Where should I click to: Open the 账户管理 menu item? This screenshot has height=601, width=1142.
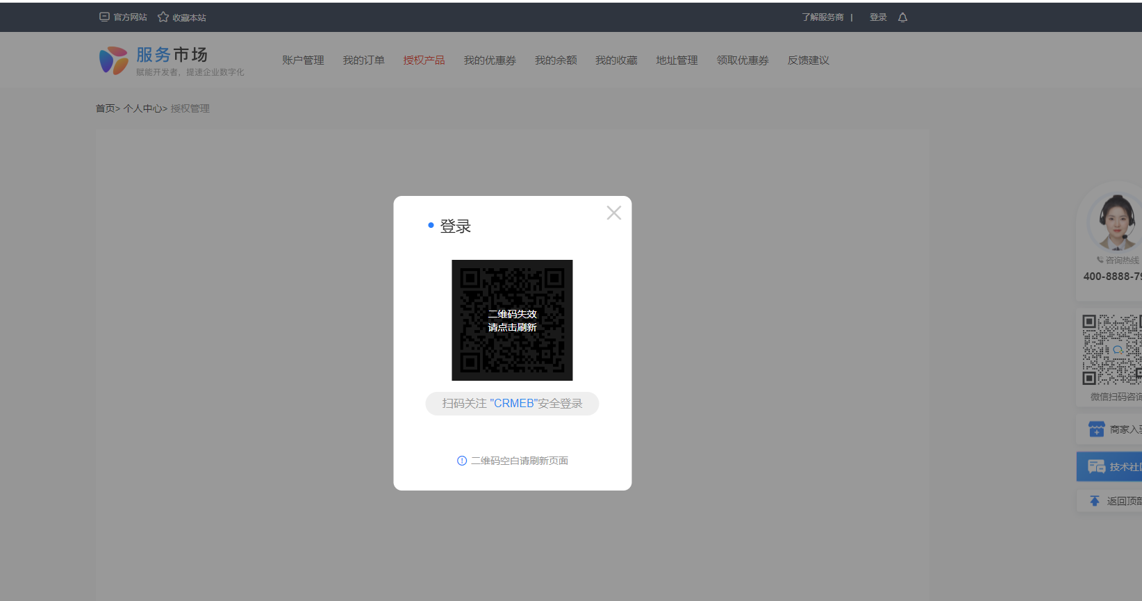point(303,60)
